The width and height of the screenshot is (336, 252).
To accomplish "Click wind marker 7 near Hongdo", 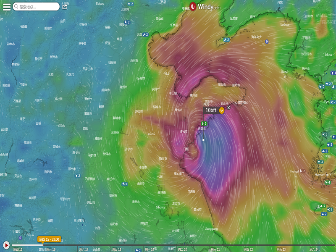I will 302,171.
